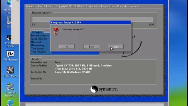Click the Symantec logo
Screen dimensions: 188x106
click(x=104, y=89)
